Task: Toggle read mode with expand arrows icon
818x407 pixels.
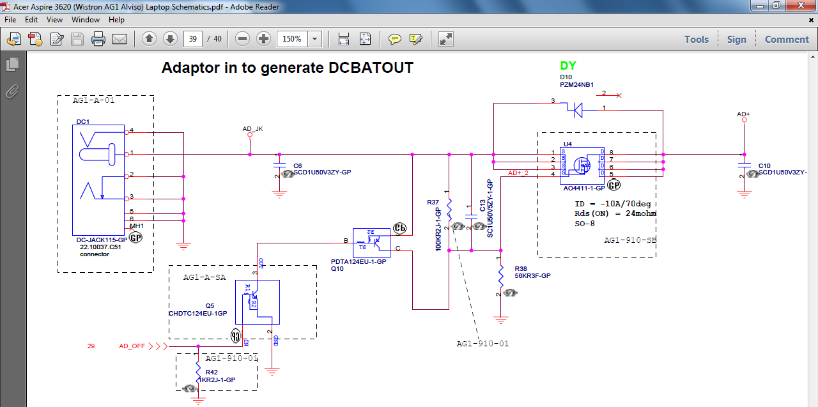Action: click(x=446, y=39)
